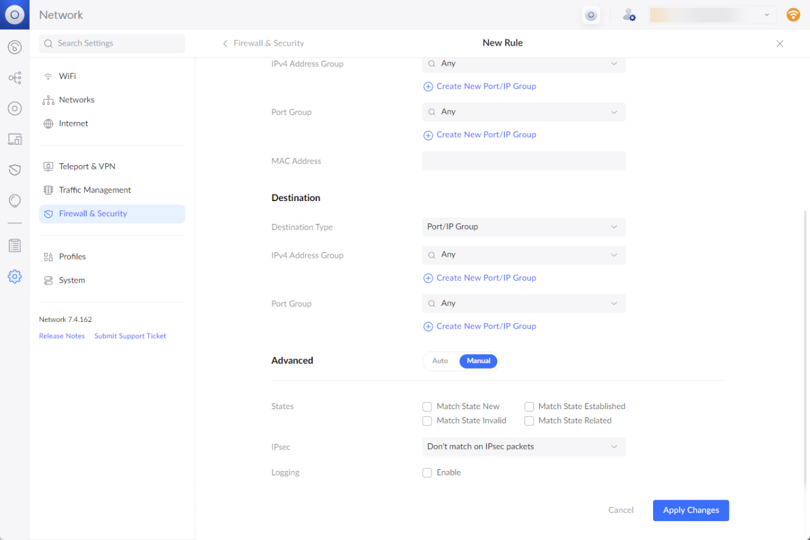Open the Dashboard speedometer icon in sidebar
Screen dimensions: 810x540
(x=15, y=47)
